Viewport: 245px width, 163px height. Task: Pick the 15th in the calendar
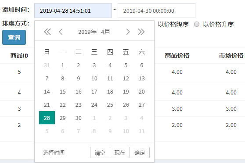(x=63, y=91)
